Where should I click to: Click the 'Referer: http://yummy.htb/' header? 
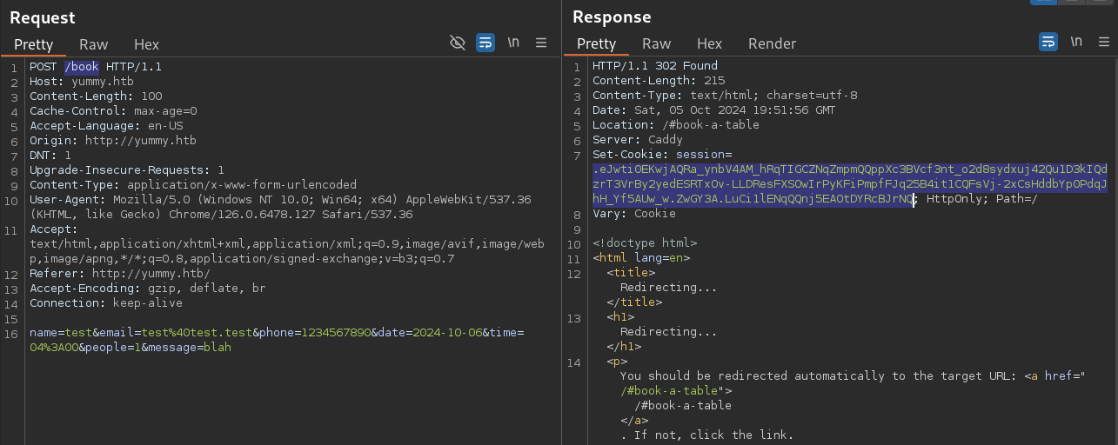(x=120, y=274)
